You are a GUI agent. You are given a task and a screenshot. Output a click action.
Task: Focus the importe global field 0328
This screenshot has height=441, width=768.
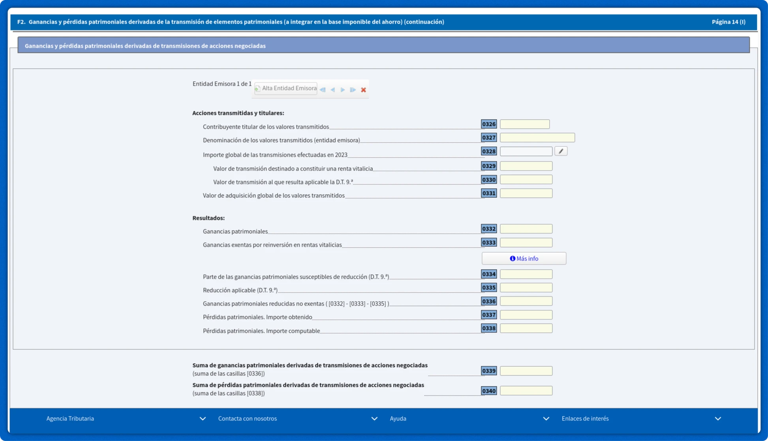tap(526, 152)
